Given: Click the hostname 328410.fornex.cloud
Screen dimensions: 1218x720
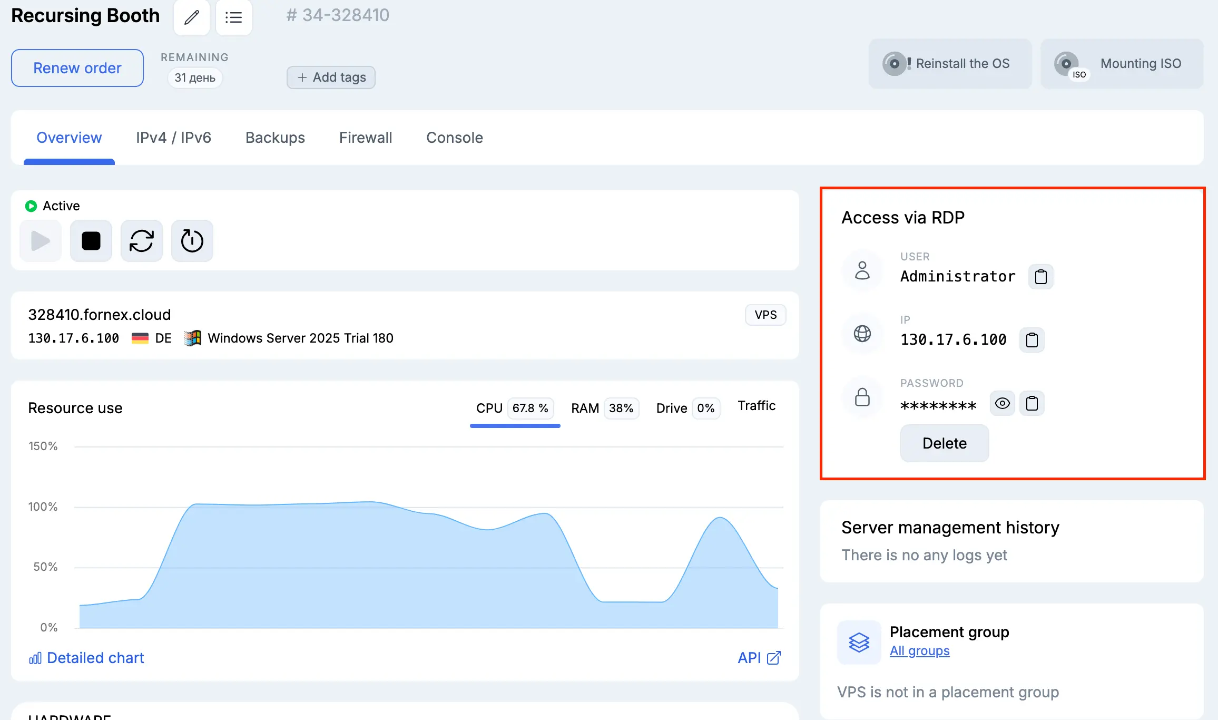Looking at the screenshot, I should click(x=100, y=315).
